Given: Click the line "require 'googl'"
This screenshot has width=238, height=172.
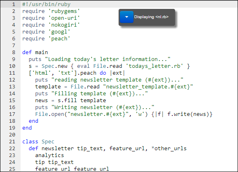Looking at the screenshot, I should (46, 31).
